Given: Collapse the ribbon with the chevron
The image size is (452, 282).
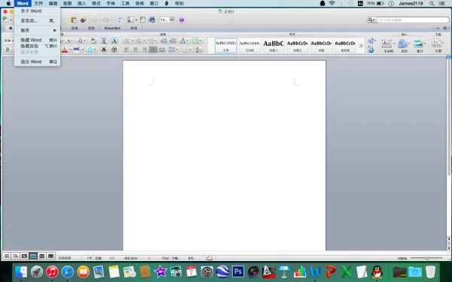Looking at the screenshot, I should pyautogui.click(x=438, y=29).
